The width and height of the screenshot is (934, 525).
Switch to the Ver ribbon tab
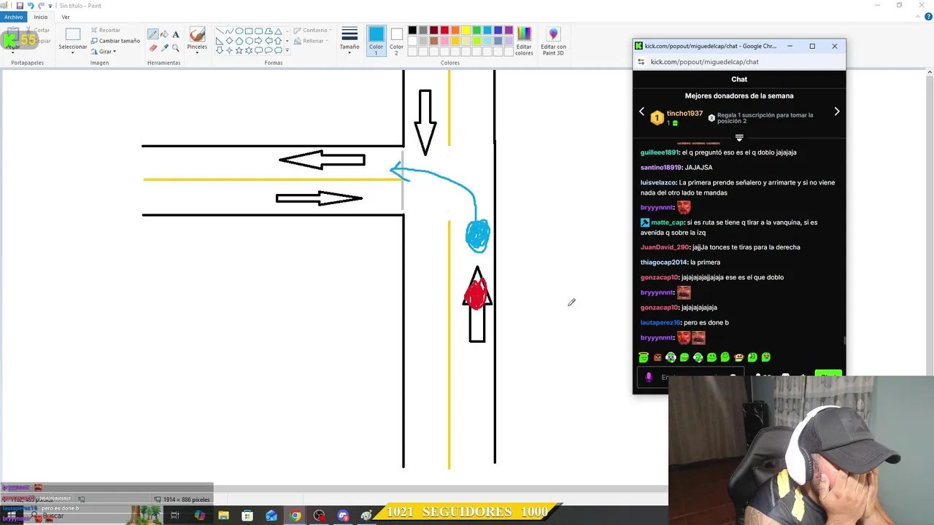pos(66,17)
